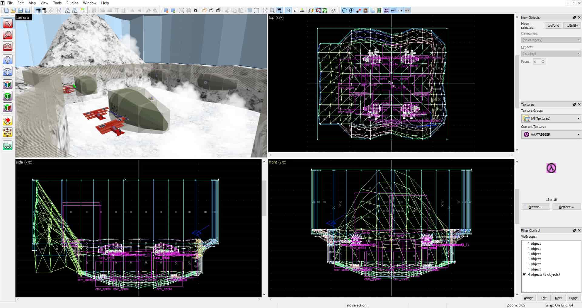This screenshot has width=582, height=308.
Task: Open the Objects dropdown
Action: (x=551, y=54)
